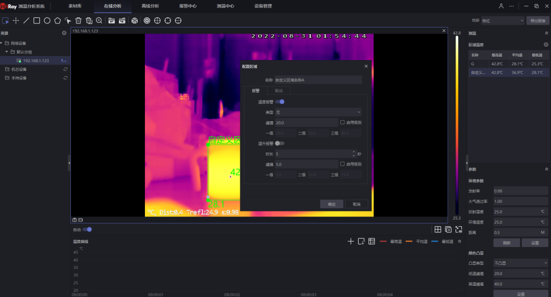
Task: Click the 确定 confirm button
Action: tap(332, 204)
